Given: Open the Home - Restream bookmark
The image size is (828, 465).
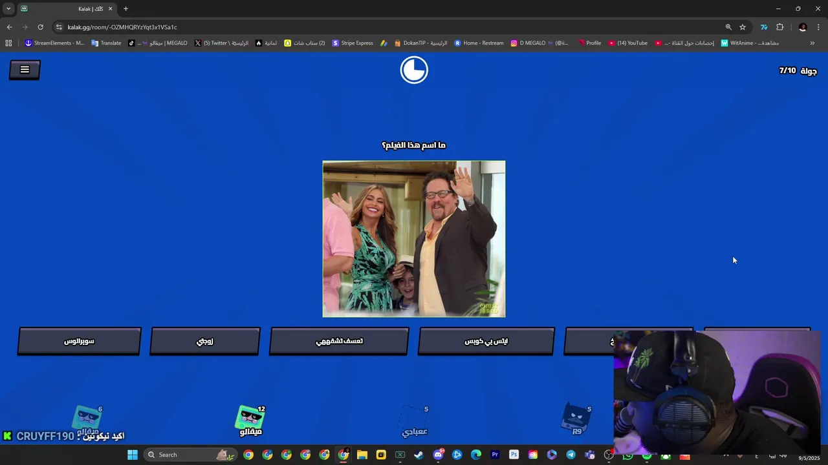Looking at the screenshot, I should [x=479, y=43].
